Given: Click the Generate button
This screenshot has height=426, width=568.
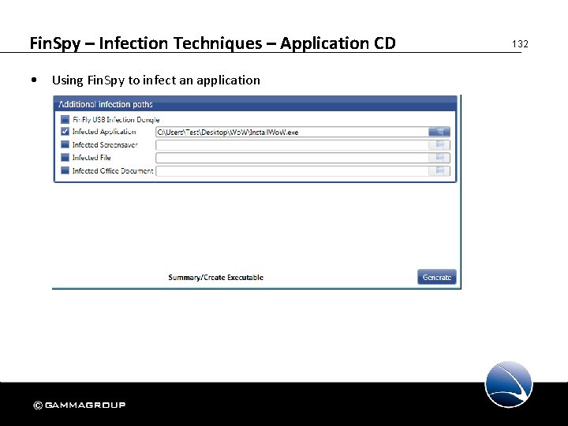Looking at the screenshot, I should [x=436, y=277].
